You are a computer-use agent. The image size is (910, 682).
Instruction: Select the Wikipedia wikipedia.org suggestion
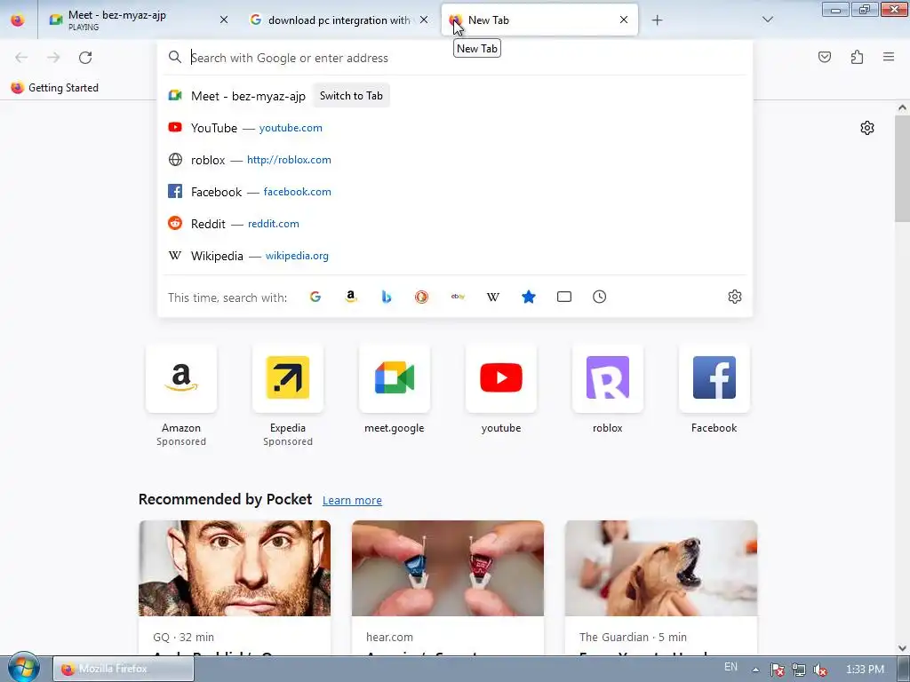455,256
